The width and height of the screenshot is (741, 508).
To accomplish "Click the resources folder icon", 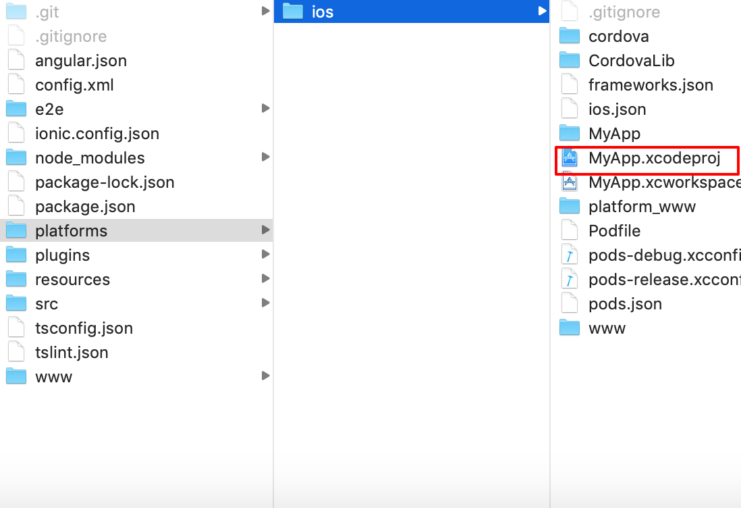I will [16, 280].
